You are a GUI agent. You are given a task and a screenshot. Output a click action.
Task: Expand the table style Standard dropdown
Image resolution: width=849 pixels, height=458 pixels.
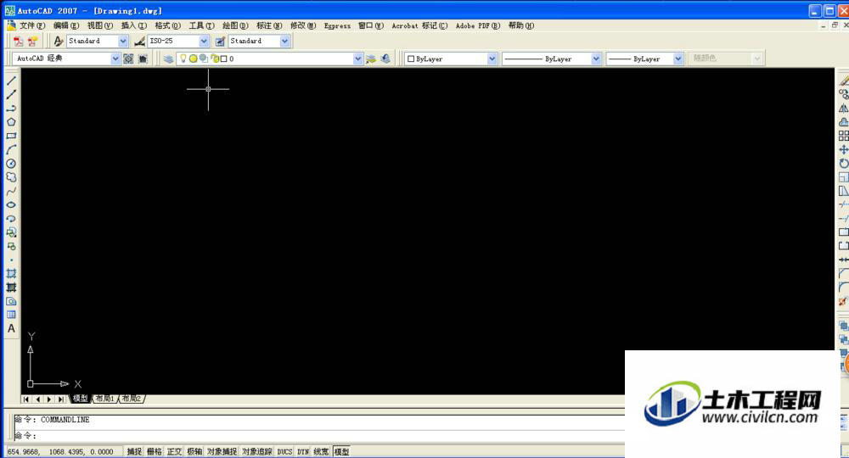284,41
